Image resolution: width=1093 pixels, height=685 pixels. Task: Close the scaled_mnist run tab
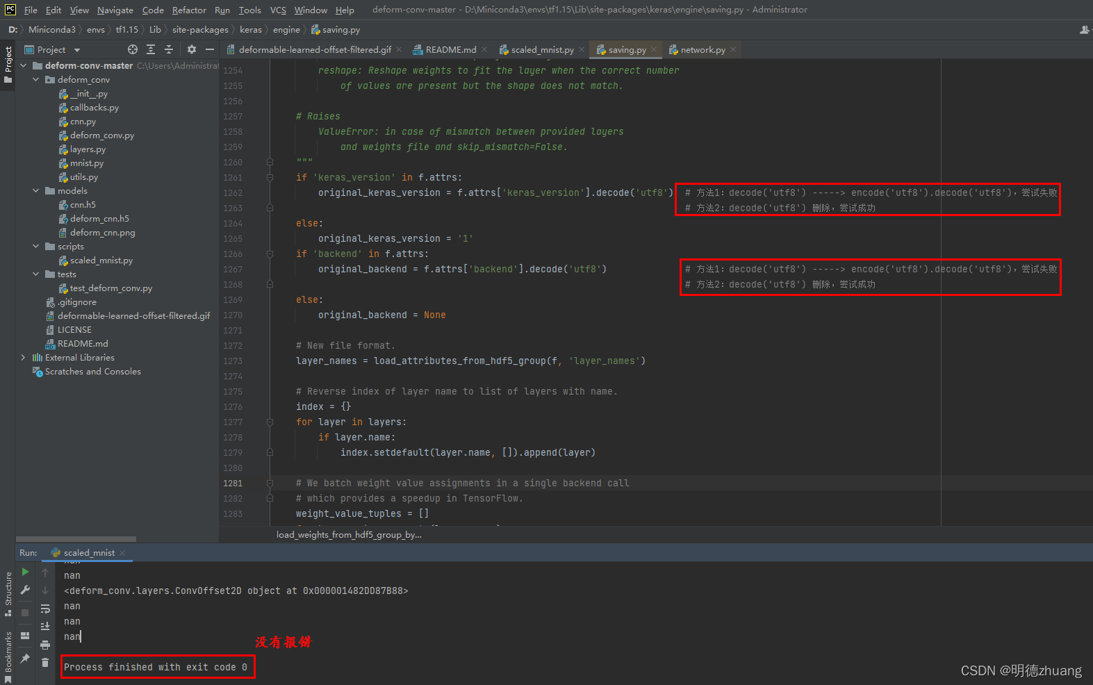tap(122, 553)
